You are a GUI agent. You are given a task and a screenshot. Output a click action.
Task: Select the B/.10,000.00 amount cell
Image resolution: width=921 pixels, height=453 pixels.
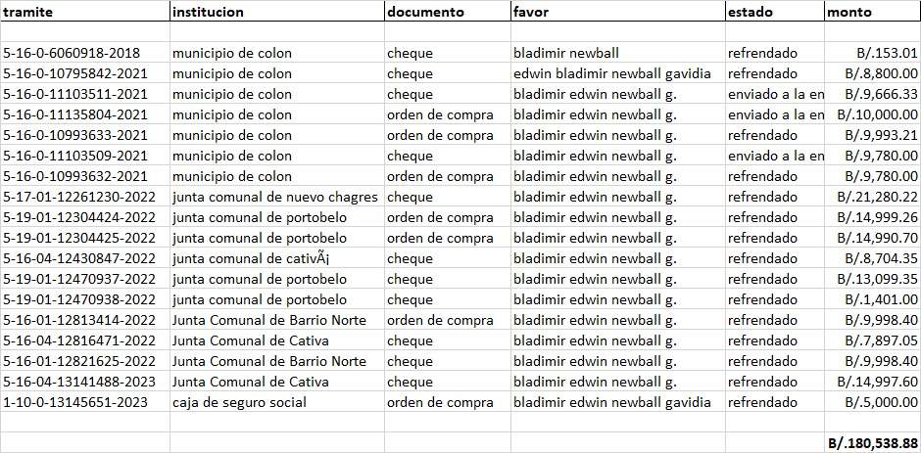click(x=872, y=114)
